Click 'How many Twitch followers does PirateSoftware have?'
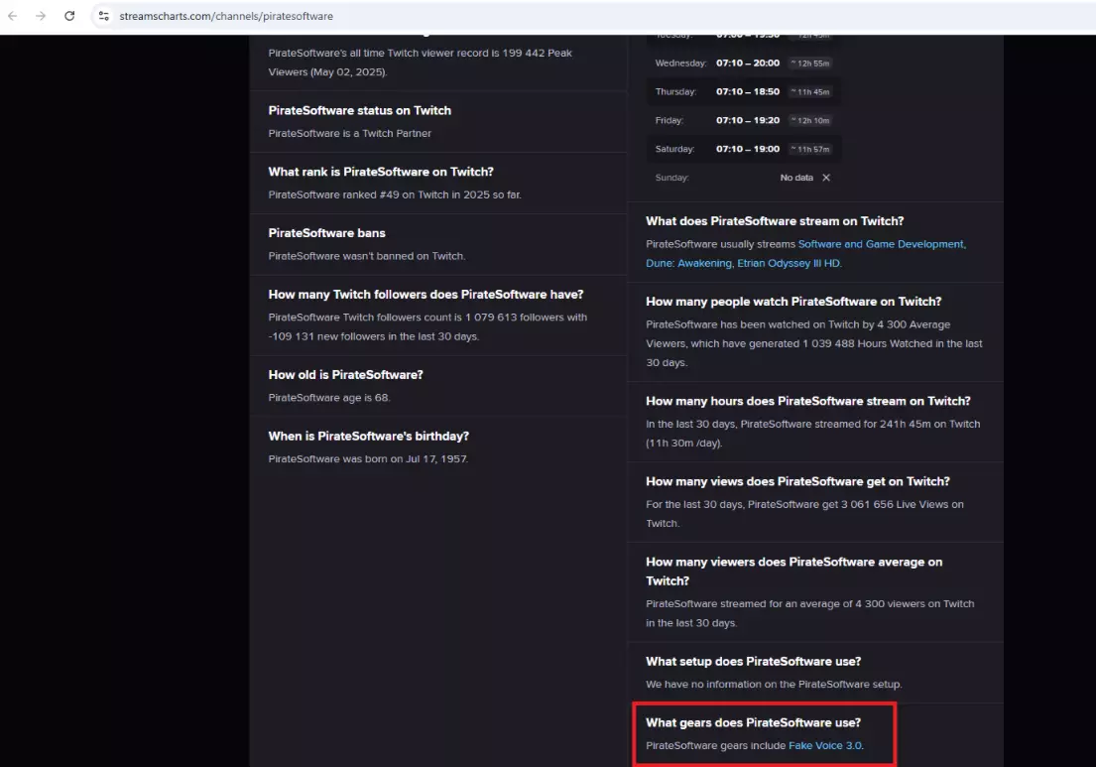 click(426, 295)
